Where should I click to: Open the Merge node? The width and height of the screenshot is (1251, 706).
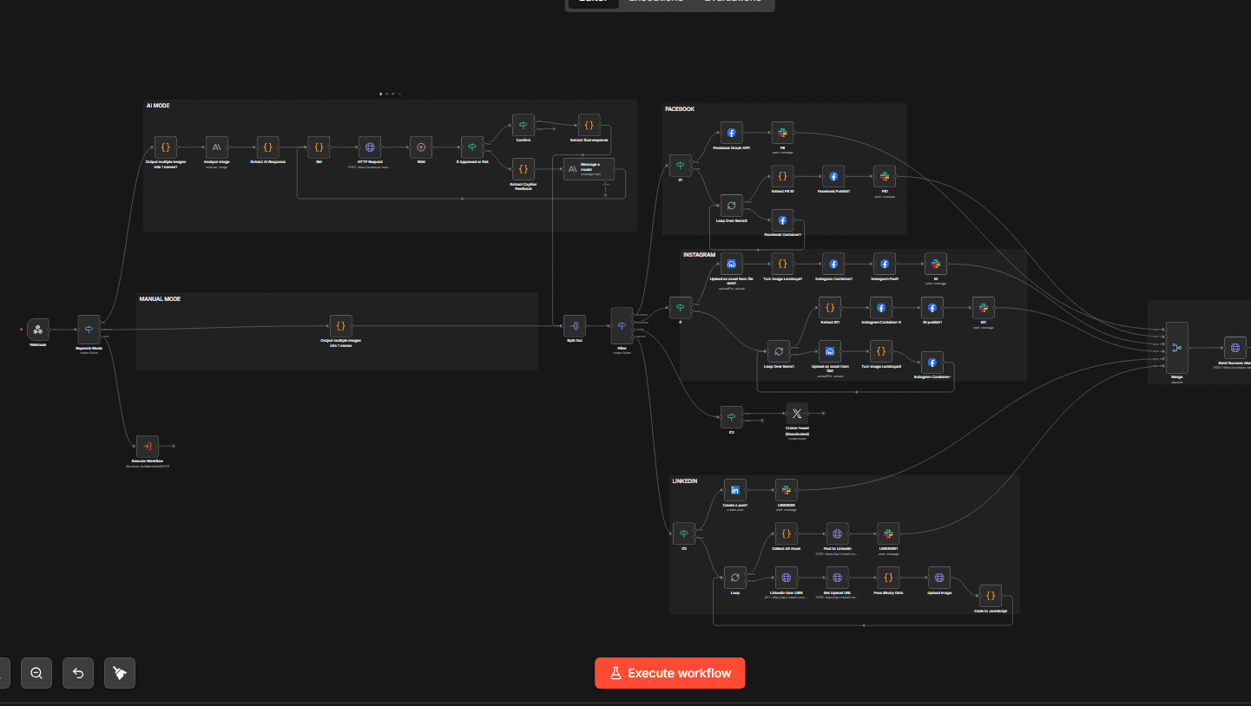(1176, 348)
